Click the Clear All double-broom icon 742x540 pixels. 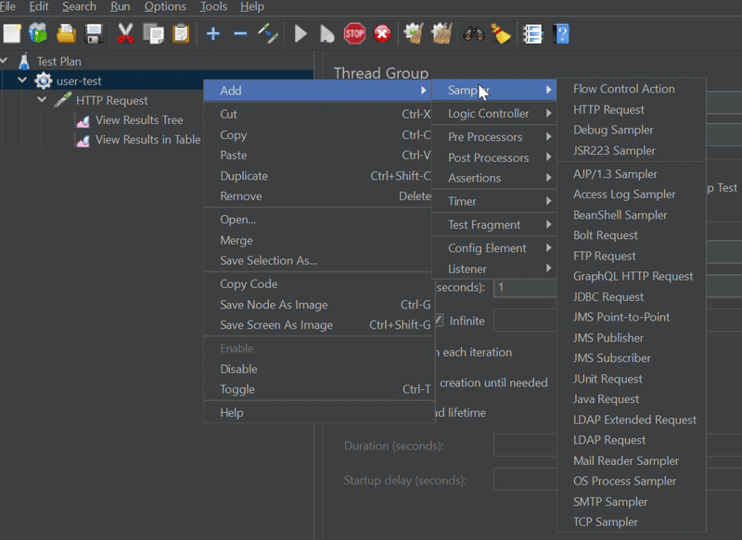(441, 33)
